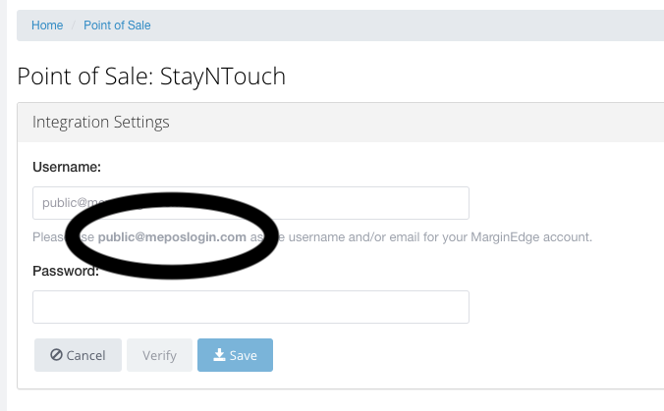The image size is (664, 411).
Task: Select the Password label text
Action: click(66, 271)
